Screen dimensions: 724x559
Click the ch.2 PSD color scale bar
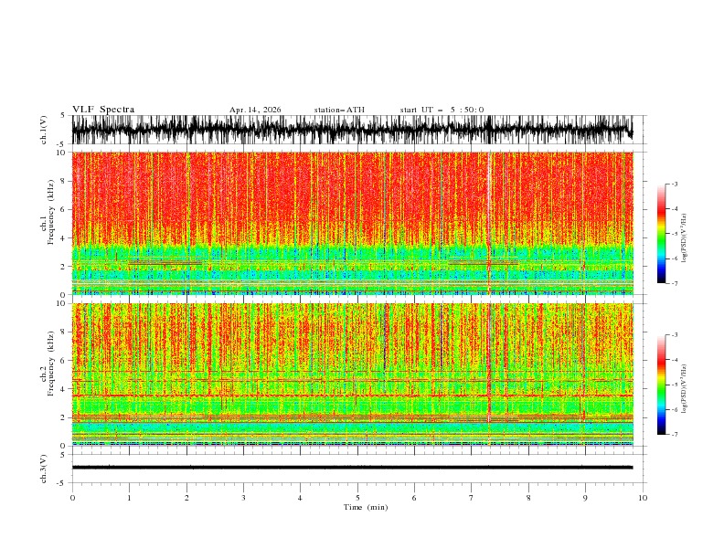662,385
